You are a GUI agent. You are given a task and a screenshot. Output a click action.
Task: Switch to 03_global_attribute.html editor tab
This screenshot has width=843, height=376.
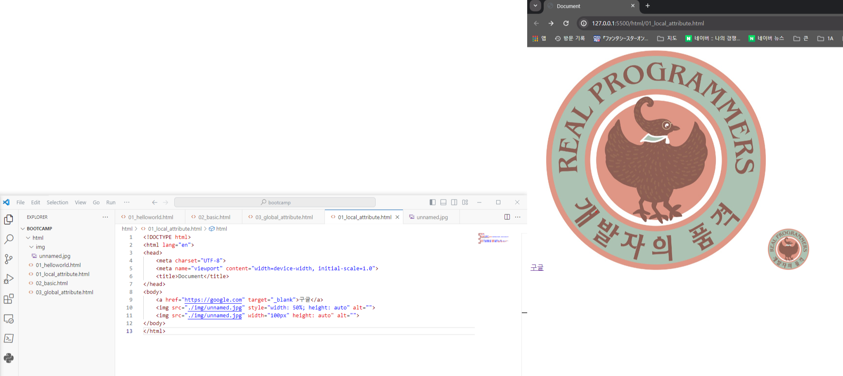tap(284, 217)
